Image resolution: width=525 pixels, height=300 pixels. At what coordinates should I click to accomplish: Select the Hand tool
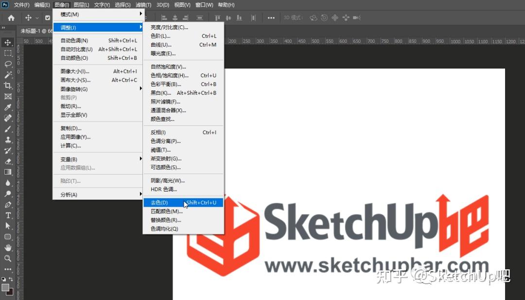(8, 248)
